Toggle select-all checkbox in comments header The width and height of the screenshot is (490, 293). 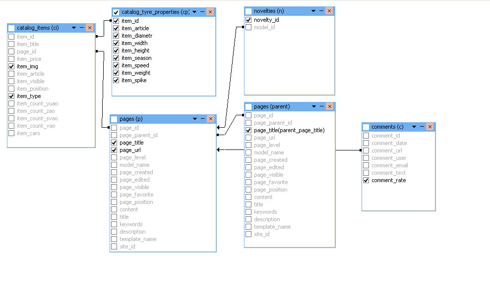coord(366,127)
